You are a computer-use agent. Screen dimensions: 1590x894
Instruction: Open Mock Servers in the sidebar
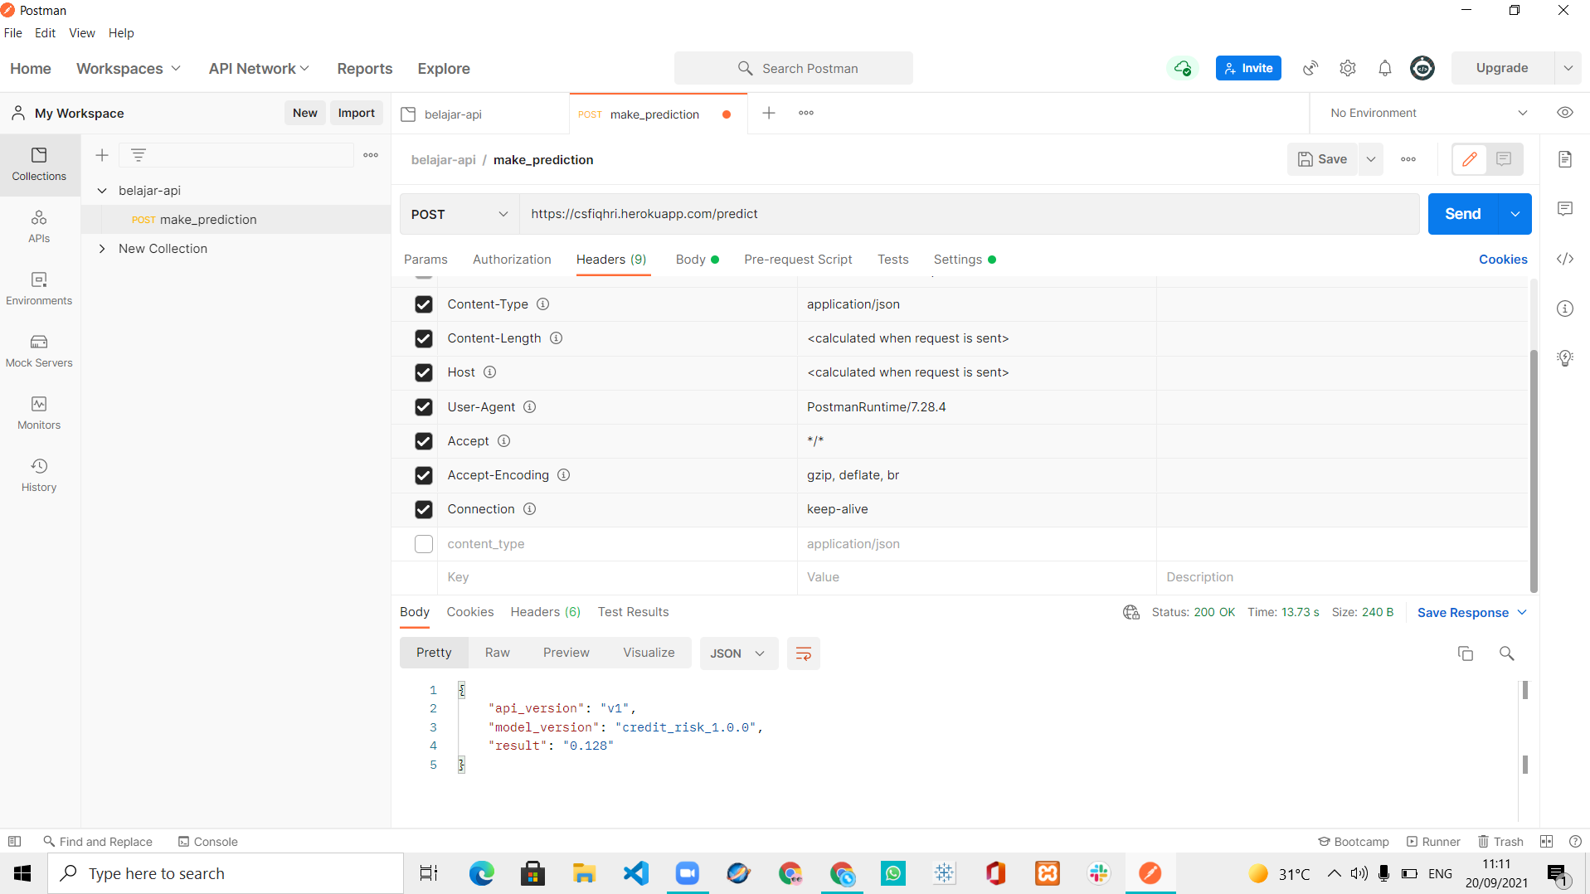pyautogui.click(x=39, y=351)
